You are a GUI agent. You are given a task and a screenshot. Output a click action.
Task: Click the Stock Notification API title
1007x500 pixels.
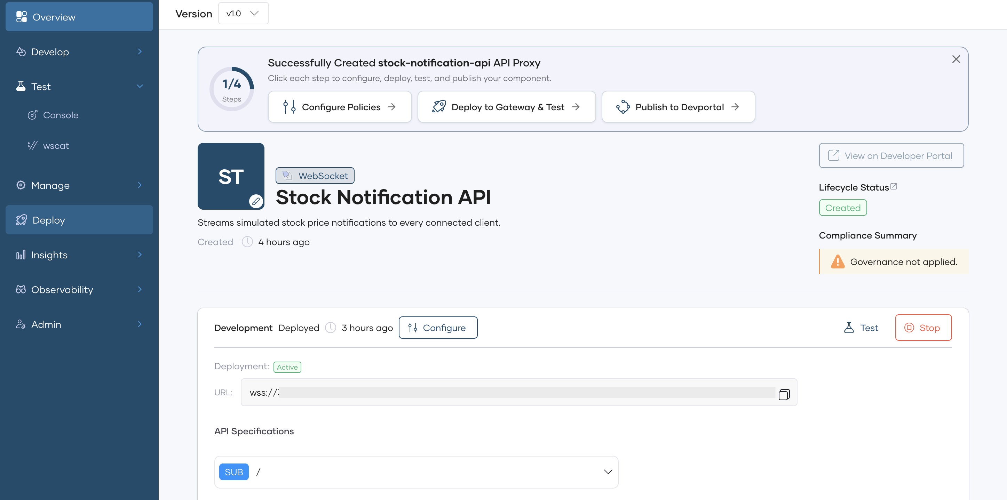pyautogui.click(x=383, y=197)
